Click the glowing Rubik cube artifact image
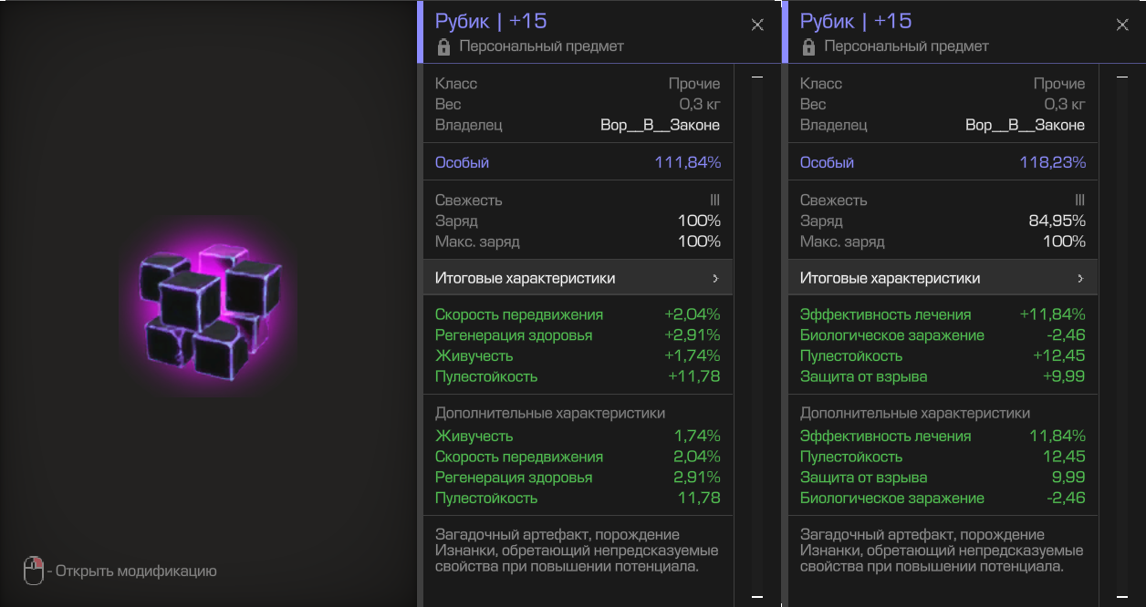 tap(210, 303)
